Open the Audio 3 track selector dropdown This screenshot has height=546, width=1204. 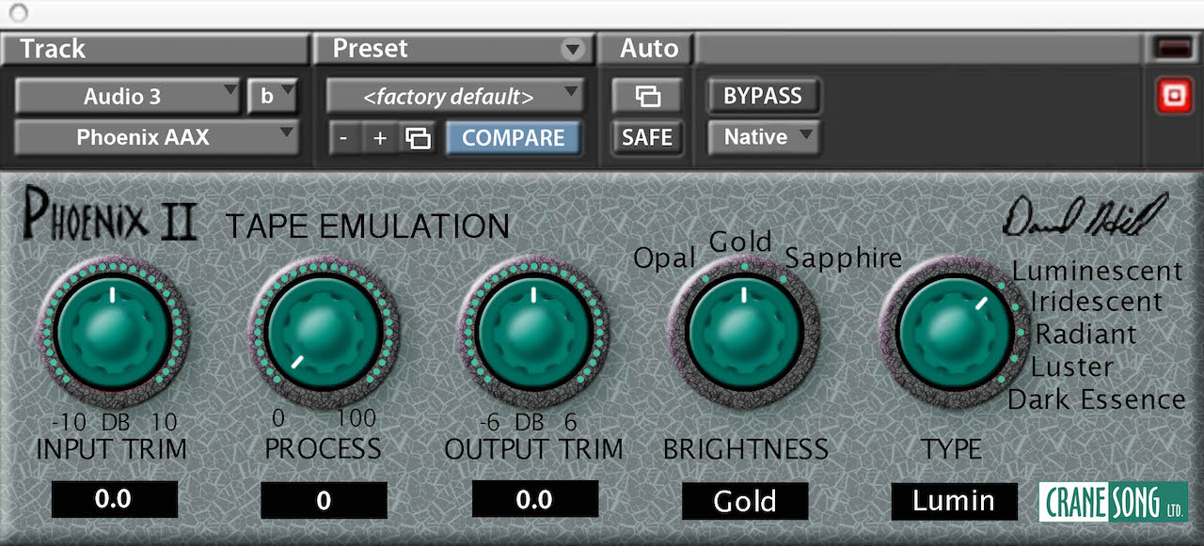[127, 96]
